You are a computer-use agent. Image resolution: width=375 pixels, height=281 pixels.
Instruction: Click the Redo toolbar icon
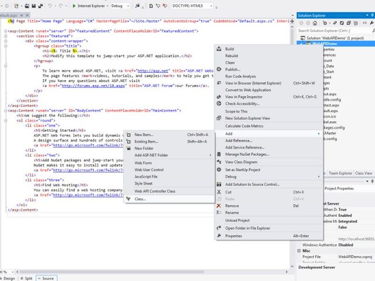click(61, 6)
